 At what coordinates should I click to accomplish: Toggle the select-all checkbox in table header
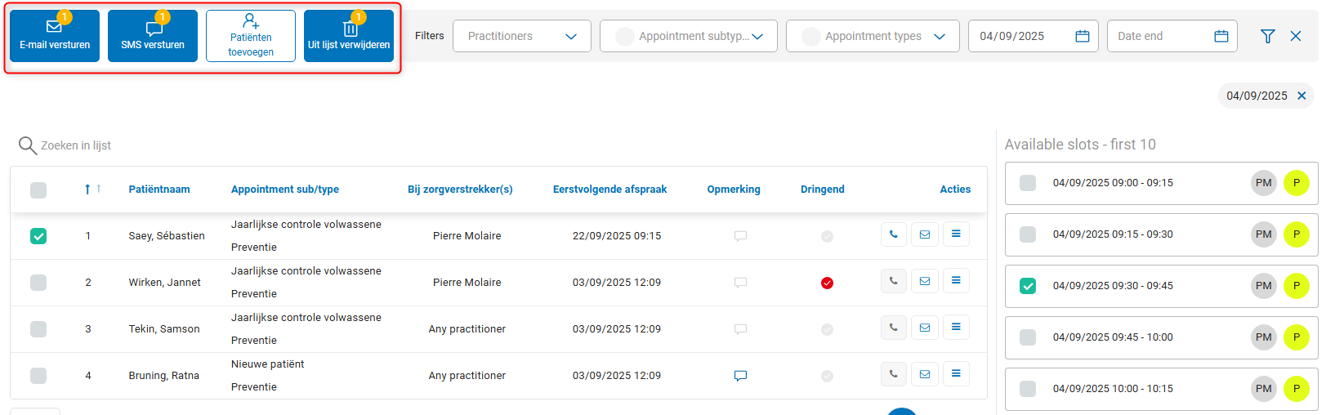(38, 190)
